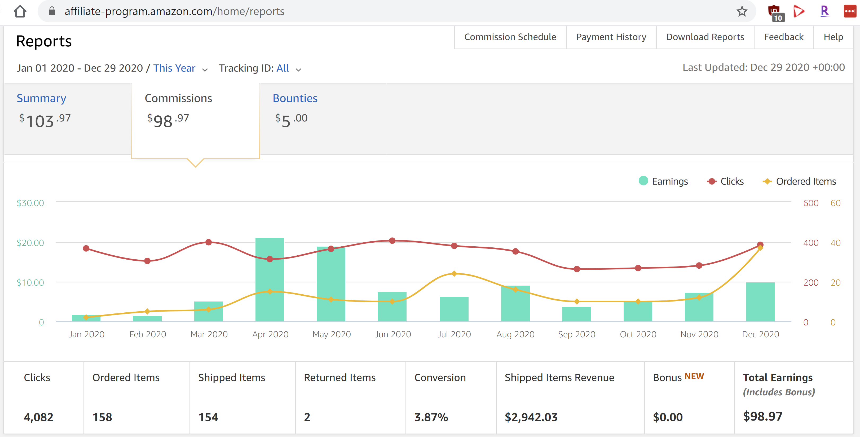The width and height of the screenshot is (860, 437).
Task: Click the padlock site security icon
Action: click(x=52, y=11)
